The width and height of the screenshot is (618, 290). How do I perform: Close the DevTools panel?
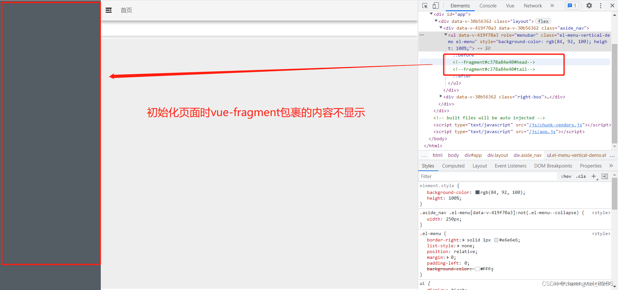(612, 6)
